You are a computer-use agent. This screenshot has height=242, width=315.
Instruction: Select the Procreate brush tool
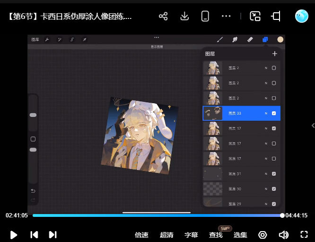[220, 40]
